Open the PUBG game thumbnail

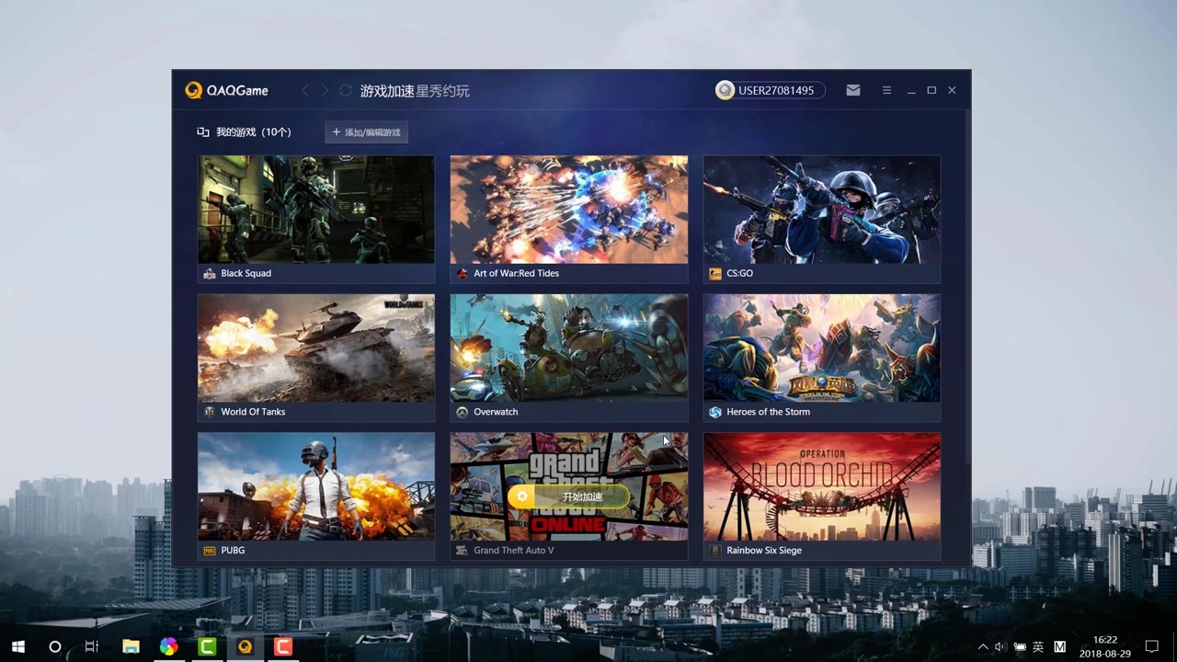coord(316,486)
